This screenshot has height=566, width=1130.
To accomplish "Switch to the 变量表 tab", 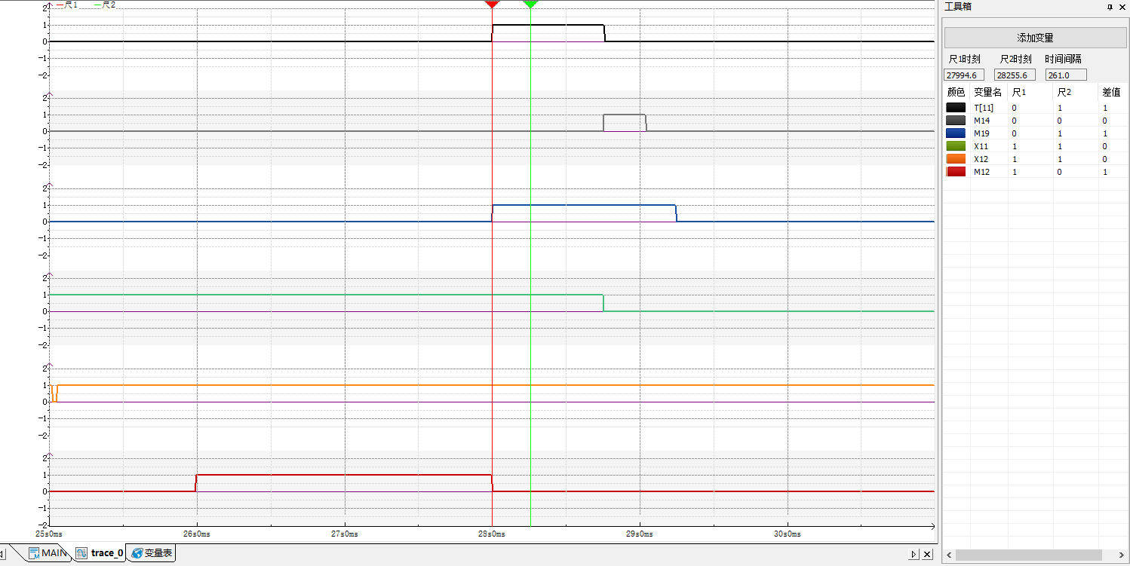I will tap(152, 553).
